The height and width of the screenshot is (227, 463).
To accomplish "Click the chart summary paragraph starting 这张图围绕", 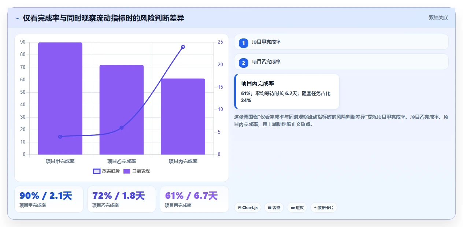I will pyautogui.click(x=341, y=120).
